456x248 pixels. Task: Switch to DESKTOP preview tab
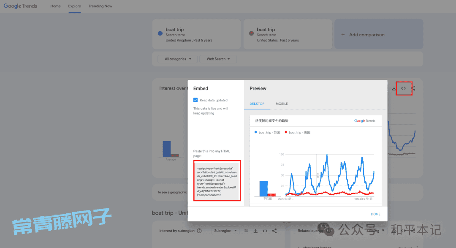(257, 104)
